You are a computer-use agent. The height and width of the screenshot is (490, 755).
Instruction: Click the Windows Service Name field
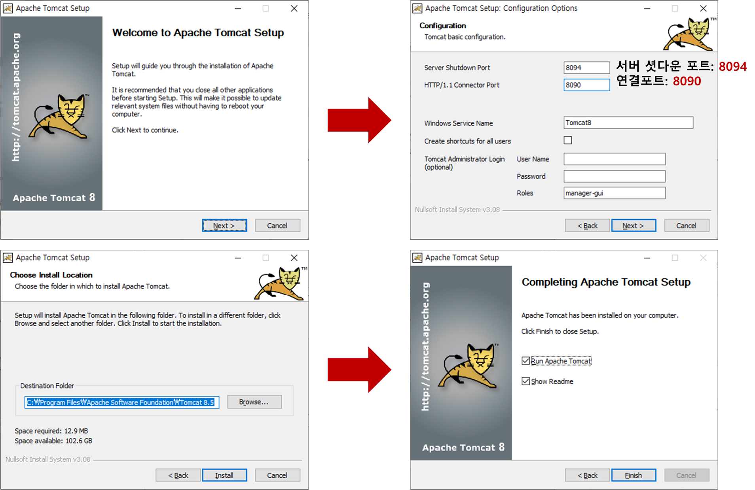pyautogui.click(x=628, y=122)
